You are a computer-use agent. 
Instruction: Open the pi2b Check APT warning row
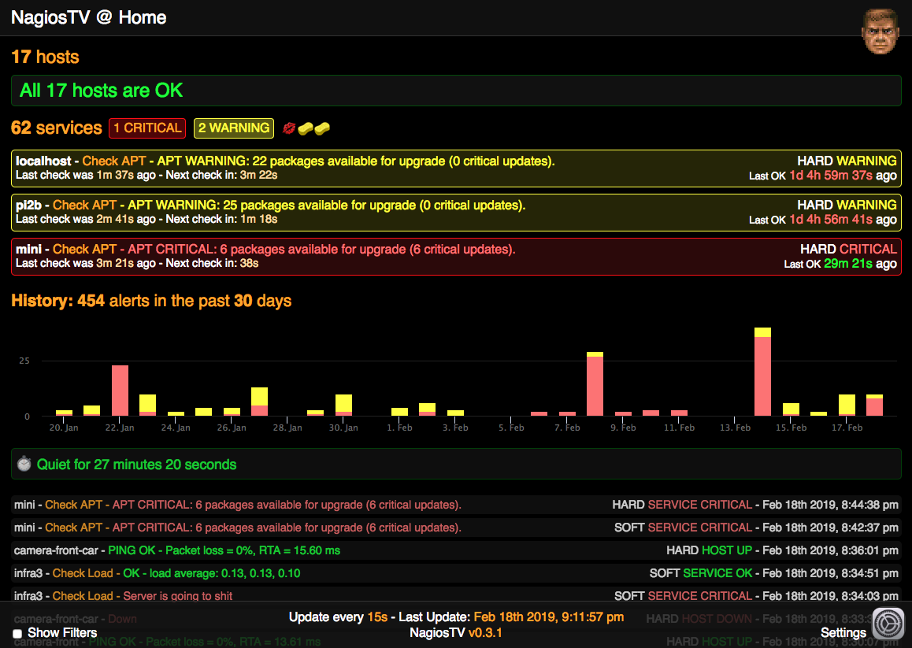click(456, 213)
